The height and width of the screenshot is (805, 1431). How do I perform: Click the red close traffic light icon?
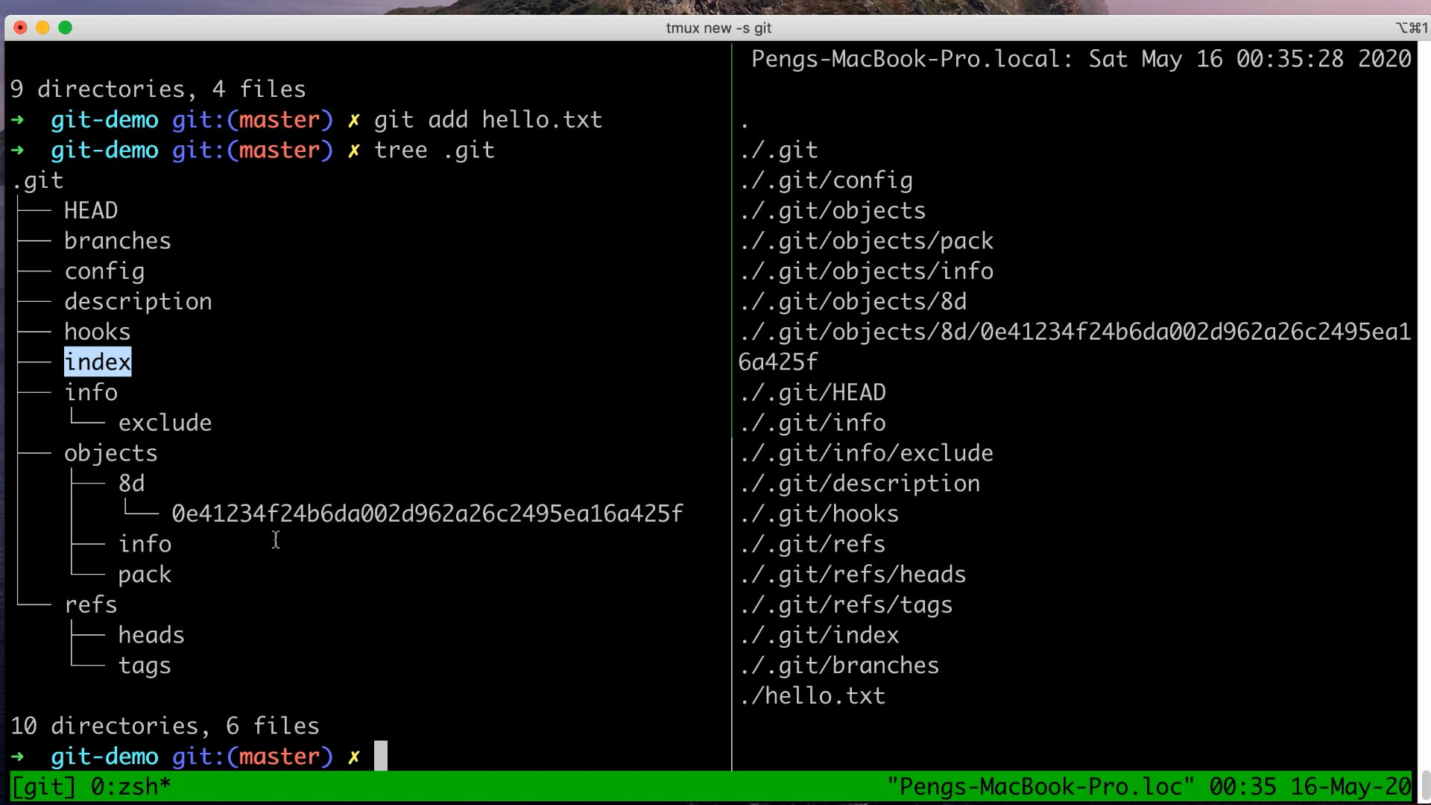point(19,27)
